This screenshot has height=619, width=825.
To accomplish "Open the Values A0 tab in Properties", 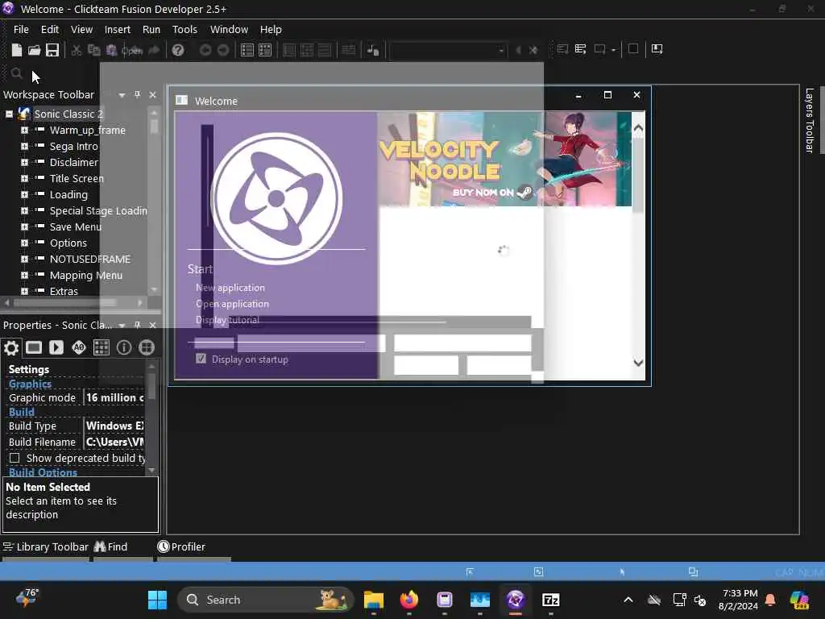I will pos(79,347).
